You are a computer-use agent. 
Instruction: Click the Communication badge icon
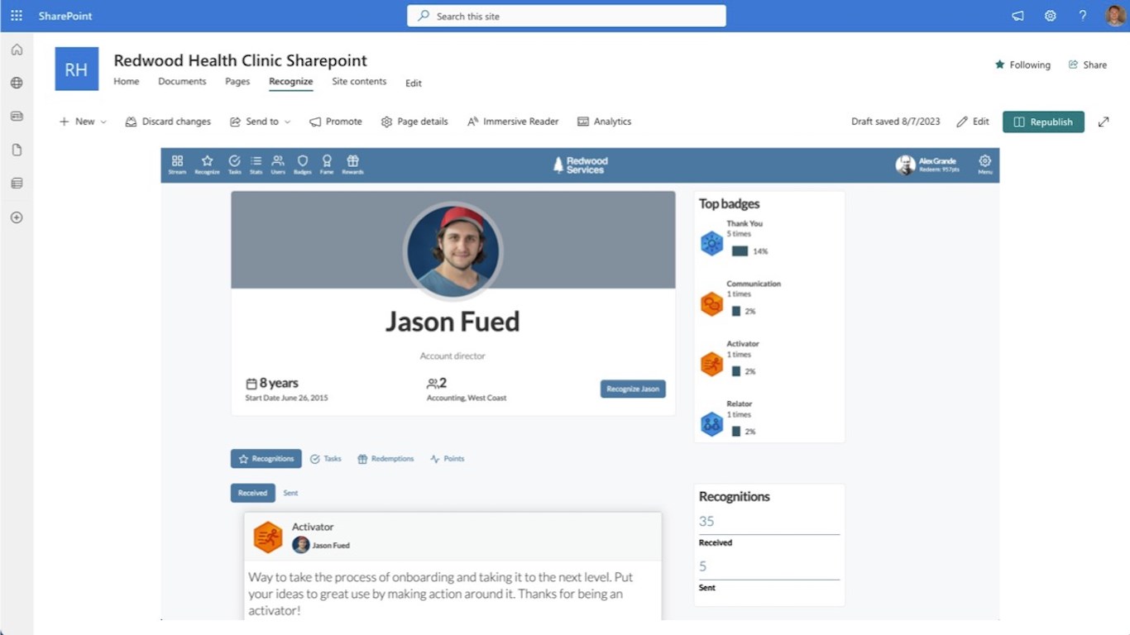711,303
